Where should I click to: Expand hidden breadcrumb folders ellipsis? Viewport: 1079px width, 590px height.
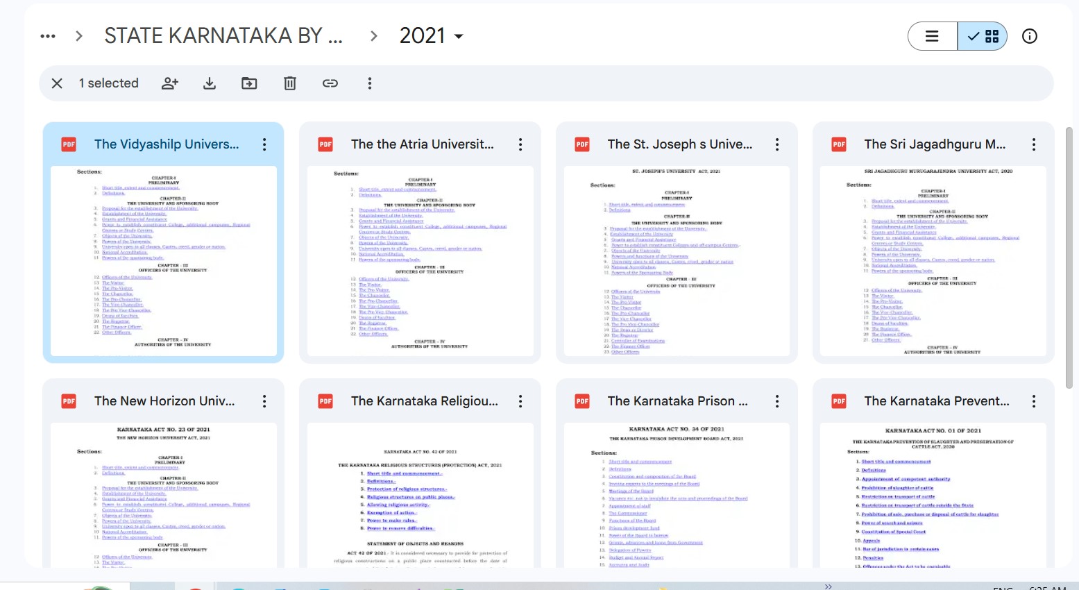tap(48, 36)
